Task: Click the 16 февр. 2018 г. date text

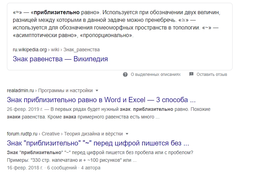Action: pyautogui.click(x=24, y=168)
